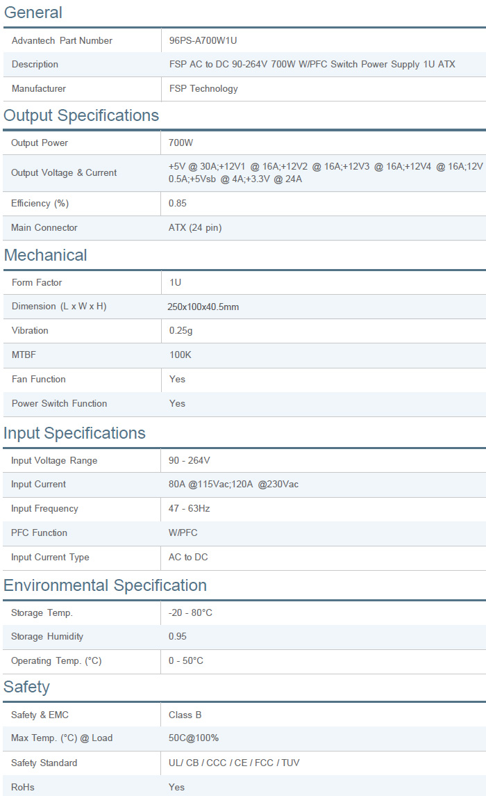Click the General section heading
486x796 pixels.
tap(33, 13)
